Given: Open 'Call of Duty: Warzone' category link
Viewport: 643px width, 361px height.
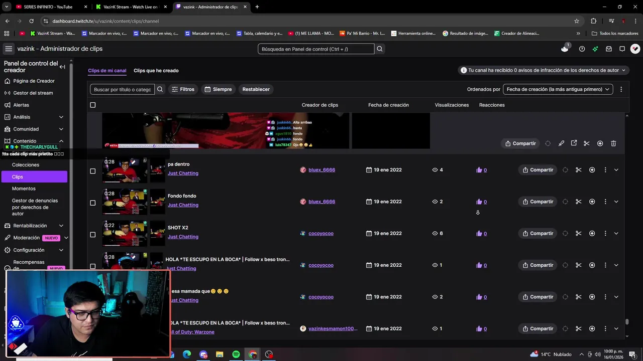Looking at the screenshot, I should [x=191, y=332].
